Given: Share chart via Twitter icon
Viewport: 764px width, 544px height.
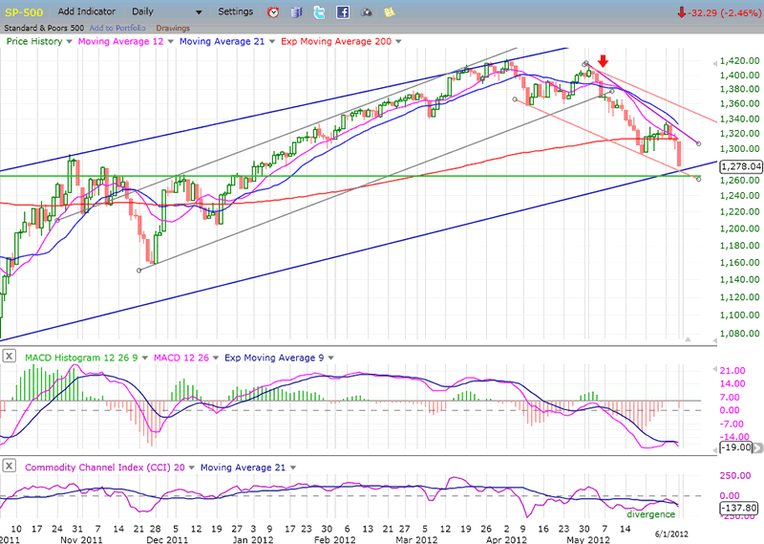Looking at the screenshot, I should pyautogui.click(x=319, y=12).
